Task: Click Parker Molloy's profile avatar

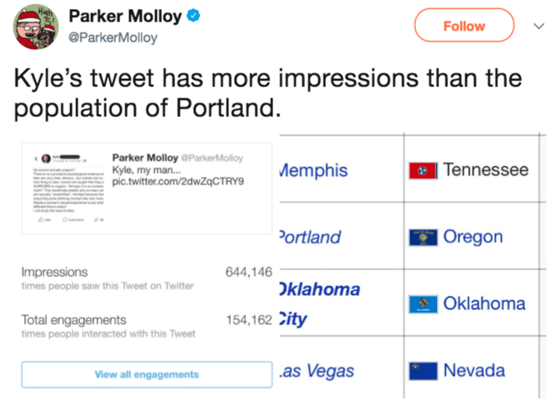Action: click(x=36, y=27)
